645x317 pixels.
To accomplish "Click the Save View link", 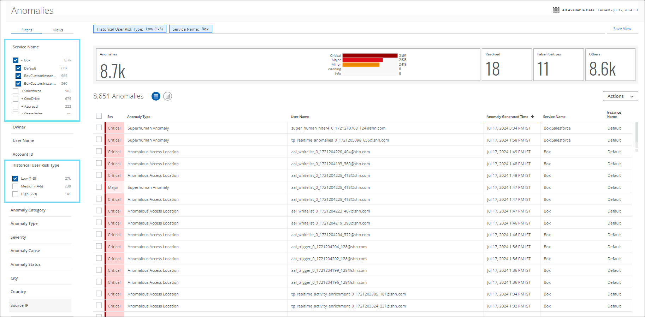I will point(622,29).
